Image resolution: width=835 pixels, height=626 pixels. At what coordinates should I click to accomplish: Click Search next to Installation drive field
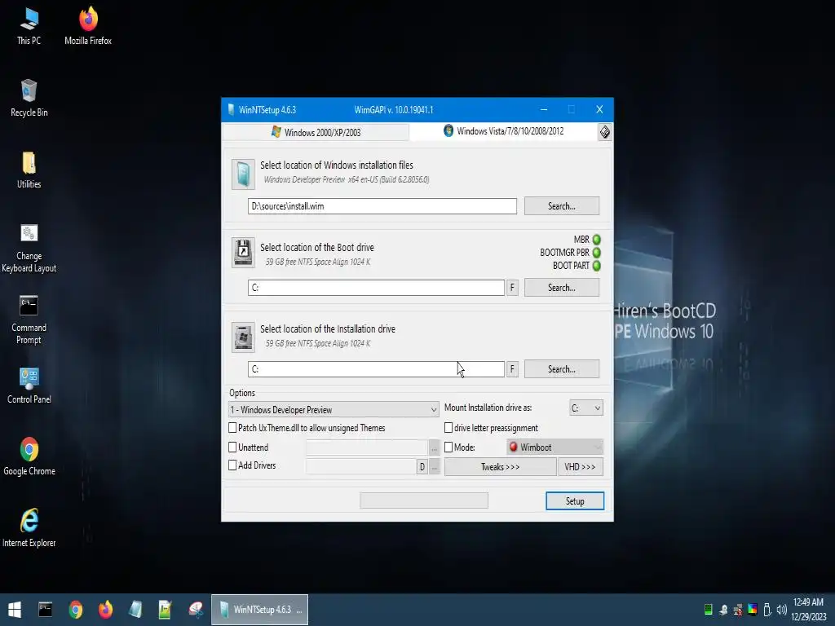[x=562, y=369]
